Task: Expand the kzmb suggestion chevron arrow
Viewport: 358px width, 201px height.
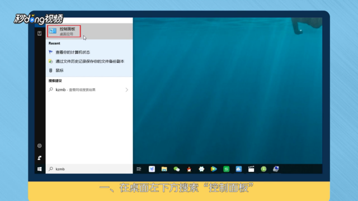Action: [x=127, y=90]
